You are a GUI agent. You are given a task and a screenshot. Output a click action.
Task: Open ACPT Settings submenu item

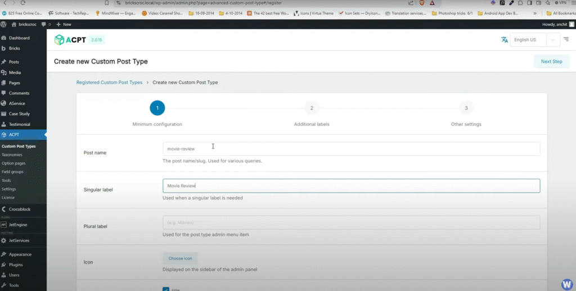(x=9, y=189)
